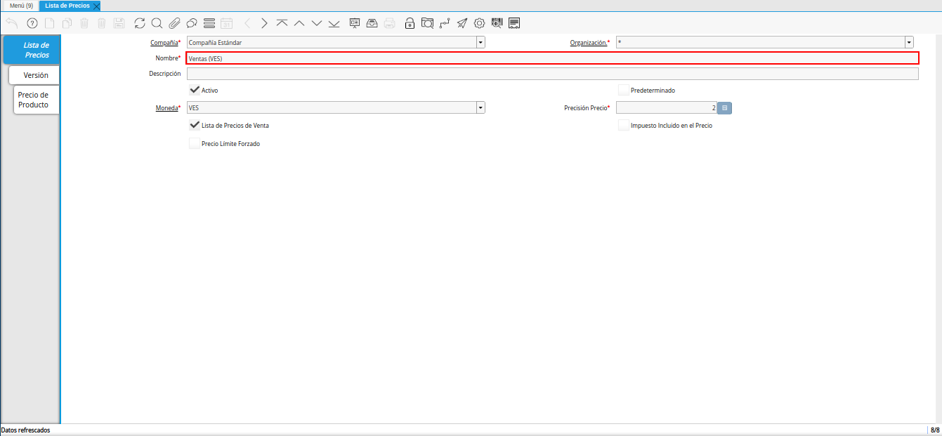Click the lock record icon
Screen dimensions: 942x436
410,23
